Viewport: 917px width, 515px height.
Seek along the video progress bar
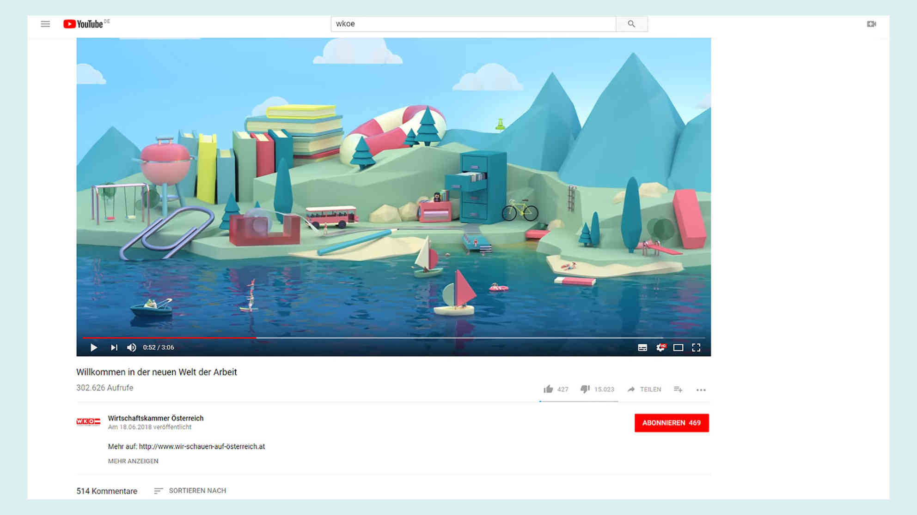393,338
